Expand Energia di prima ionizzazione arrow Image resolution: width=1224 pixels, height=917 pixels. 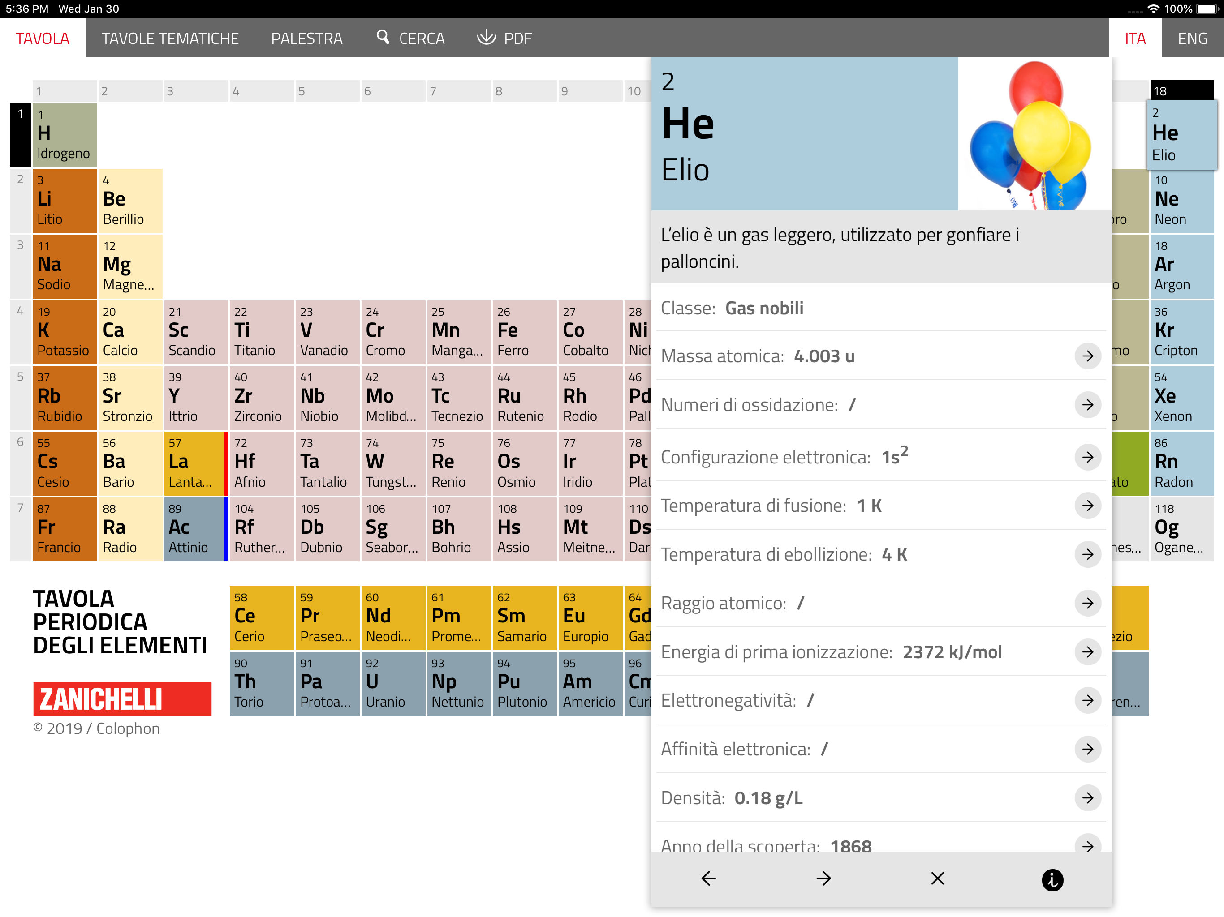[x=1087, y=651]
